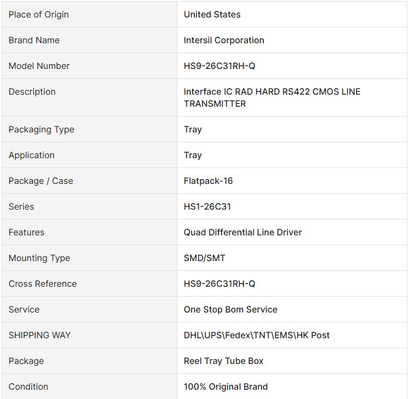Click the SHIPPING WAY label cell

pyautogui.click(x=89, y=335)
